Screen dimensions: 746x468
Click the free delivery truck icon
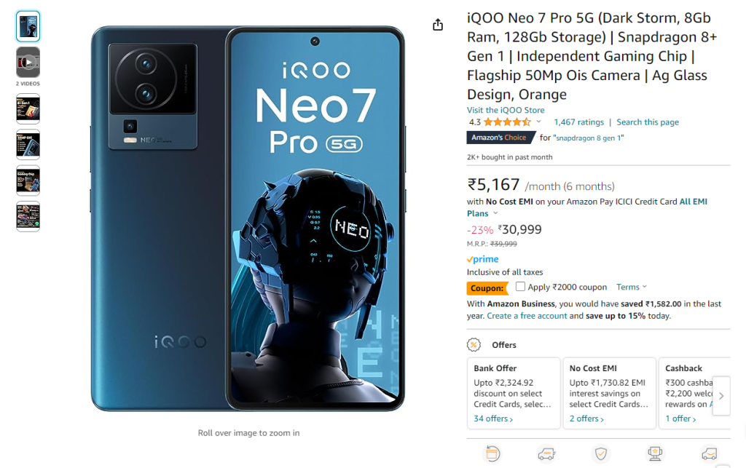click(x=546, y=453)
